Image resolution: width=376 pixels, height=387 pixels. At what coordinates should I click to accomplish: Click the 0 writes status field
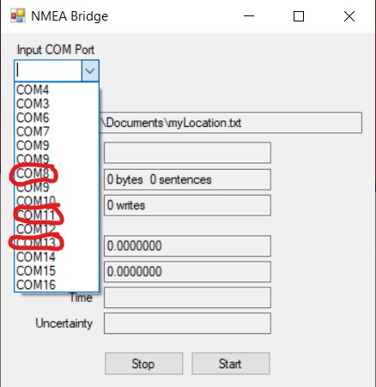click(x=187, y=205)
